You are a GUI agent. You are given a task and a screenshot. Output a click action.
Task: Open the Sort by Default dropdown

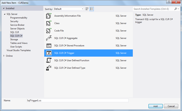tap(69, 9)
